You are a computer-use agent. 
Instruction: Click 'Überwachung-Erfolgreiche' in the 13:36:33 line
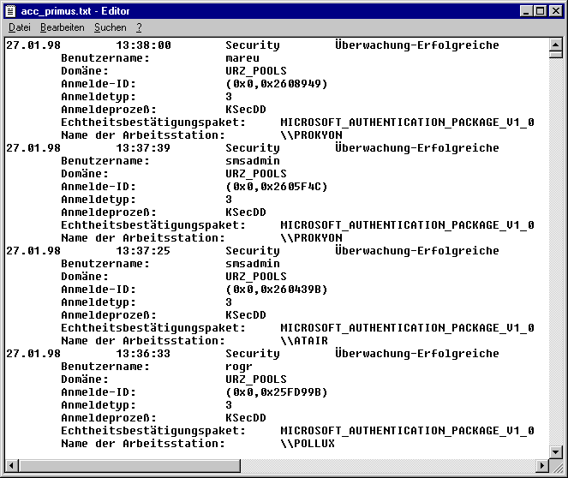click(417, 354)
